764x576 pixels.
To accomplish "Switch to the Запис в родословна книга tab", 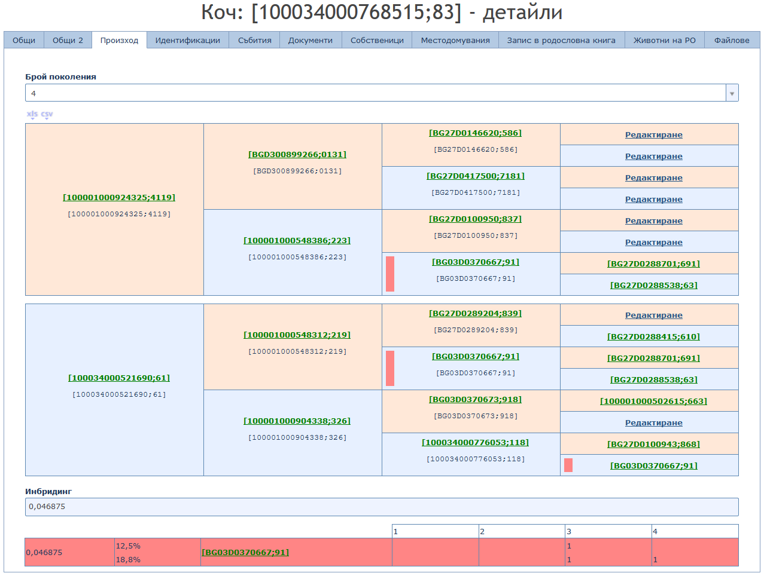I will (x=561, y=41).
